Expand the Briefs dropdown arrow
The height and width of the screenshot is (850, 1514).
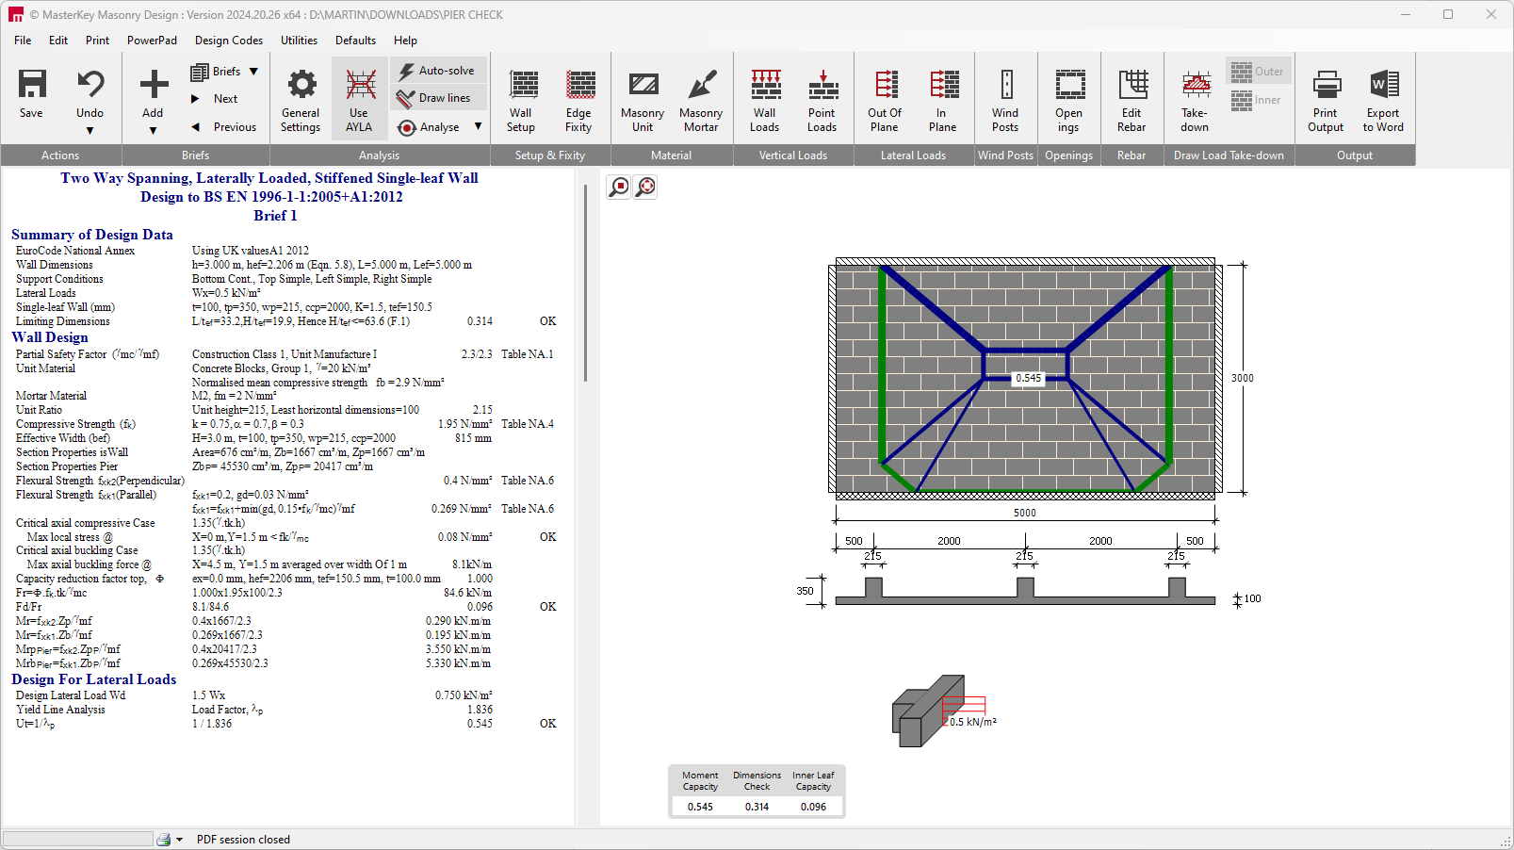click(254, 72)
